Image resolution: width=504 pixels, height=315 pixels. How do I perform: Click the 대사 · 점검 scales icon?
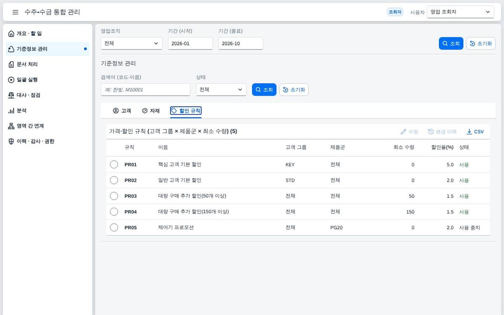click(11, 95)
